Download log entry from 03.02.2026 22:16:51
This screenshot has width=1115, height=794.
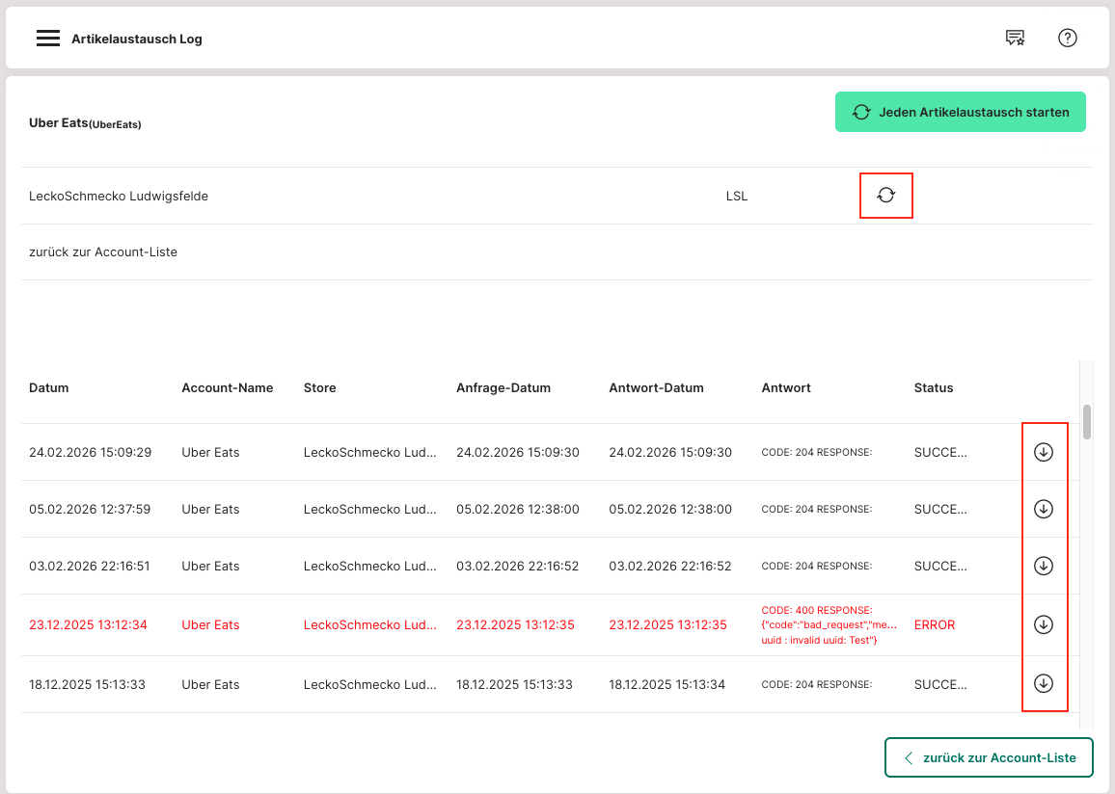pos(1043,566)
